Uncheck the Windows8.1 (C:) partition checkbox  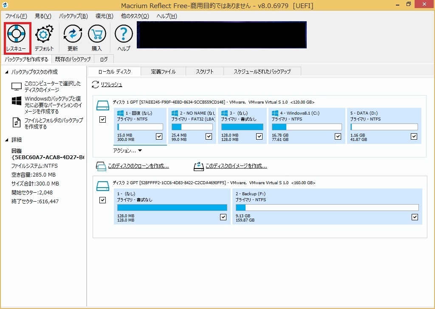click(x=338, y=136)
